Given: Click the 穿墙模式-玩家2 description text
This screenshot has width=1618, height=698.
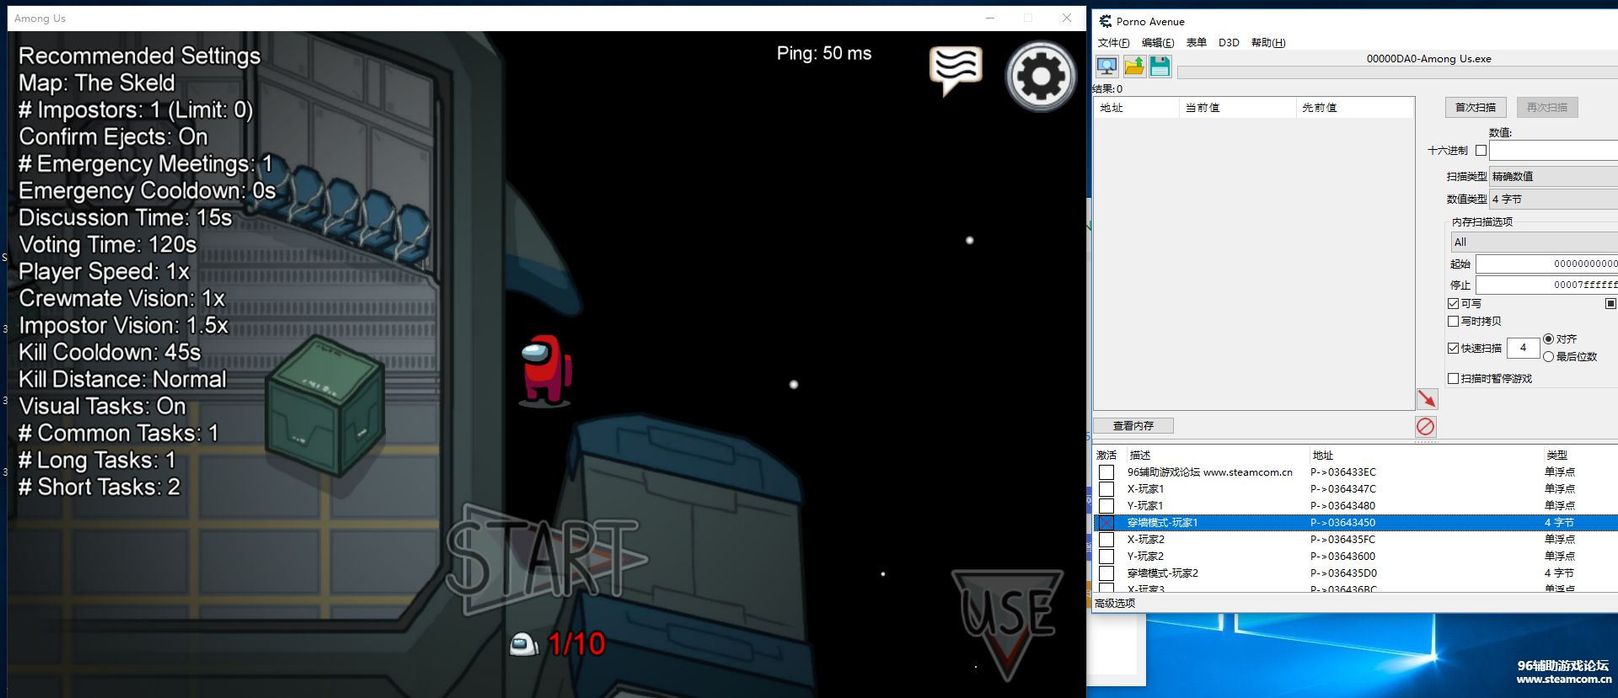Looking at the screenshot, I should [1163, 573].
